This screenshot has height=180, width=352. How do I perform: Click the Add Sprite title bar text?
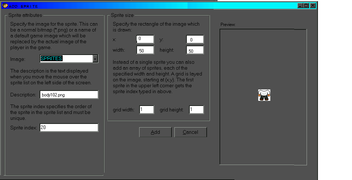23,6
